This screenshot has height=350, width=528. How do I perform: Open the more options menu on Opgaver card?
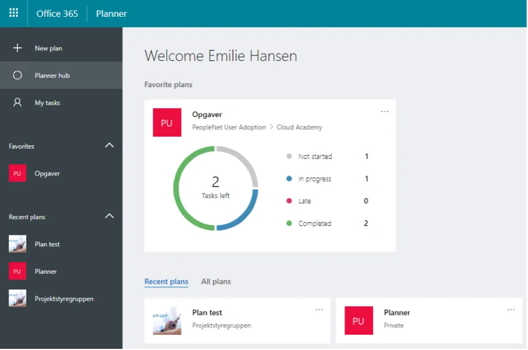(x=384, y=111)
